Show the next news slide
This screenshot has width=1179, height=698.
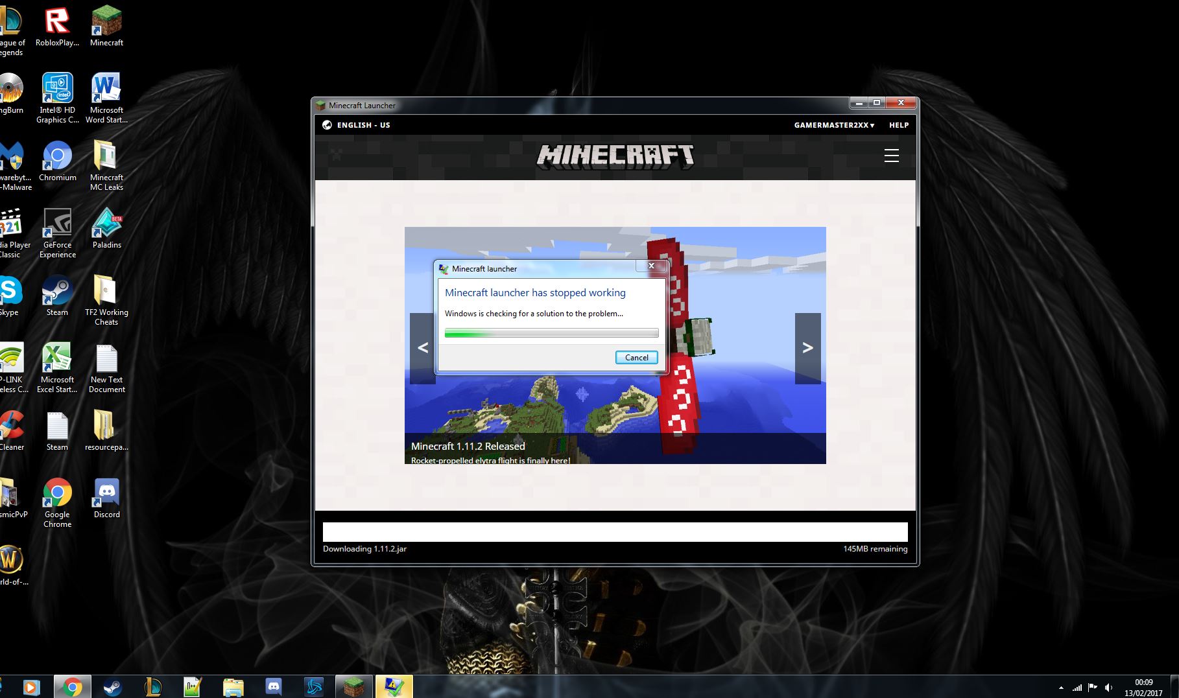click(x=808, y=348)
